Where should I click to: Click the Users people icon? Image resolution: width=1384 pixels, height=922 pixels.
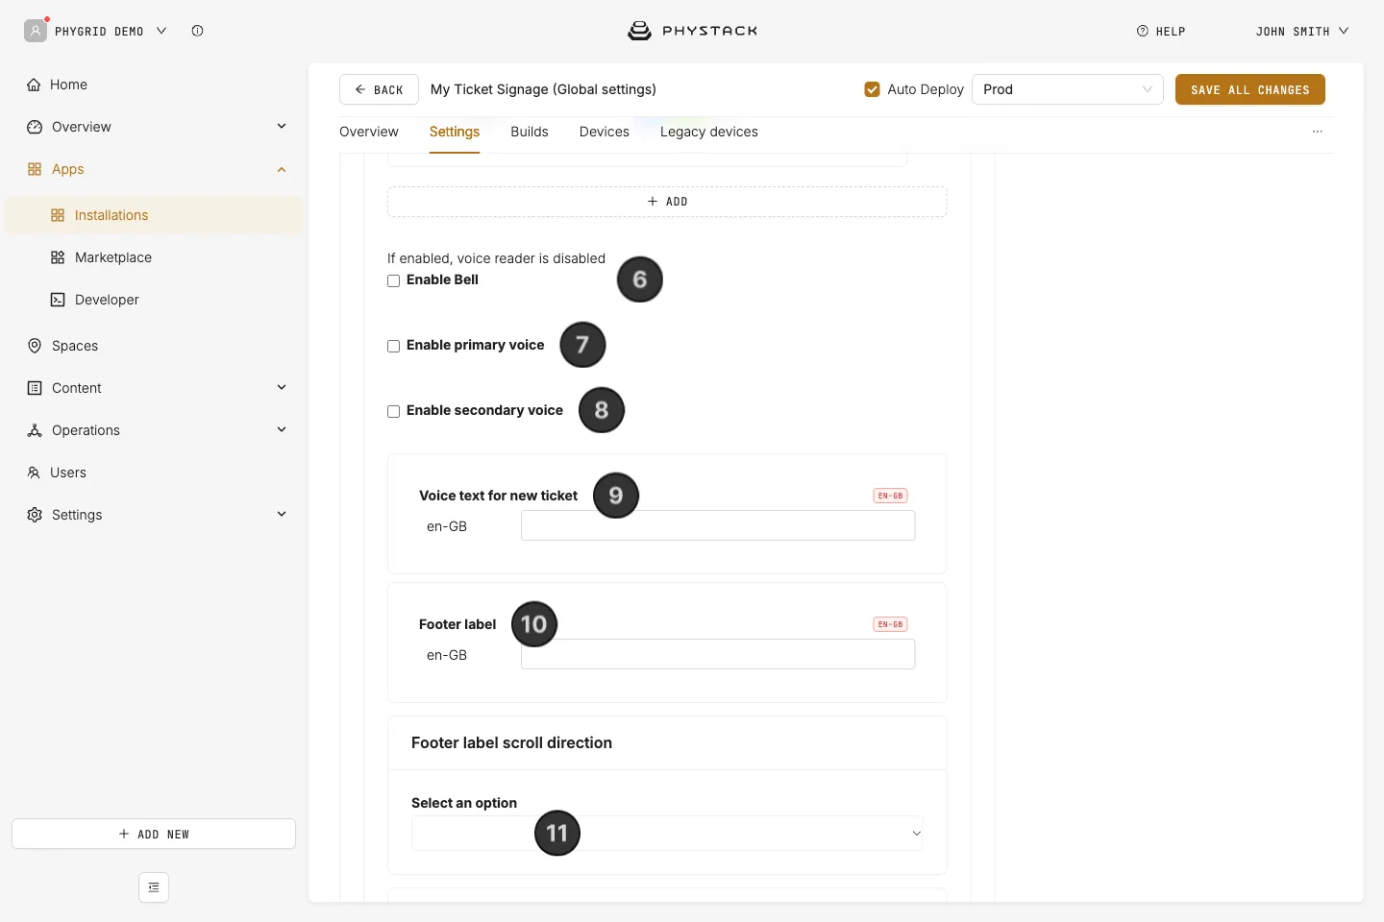[34, 473]
